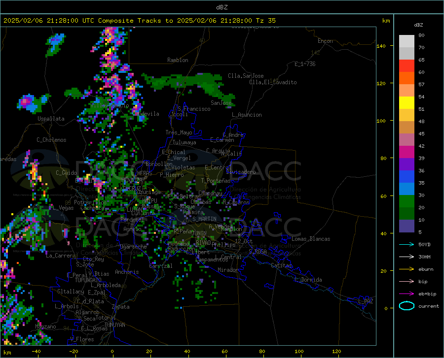The image size is (444, 358).
Task: Click the 'L_Vegas' map label
Action: (x=63, y=208)
